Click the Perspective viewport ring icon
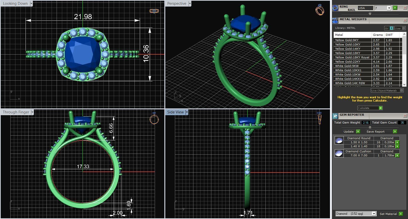 tap(320, 10)
